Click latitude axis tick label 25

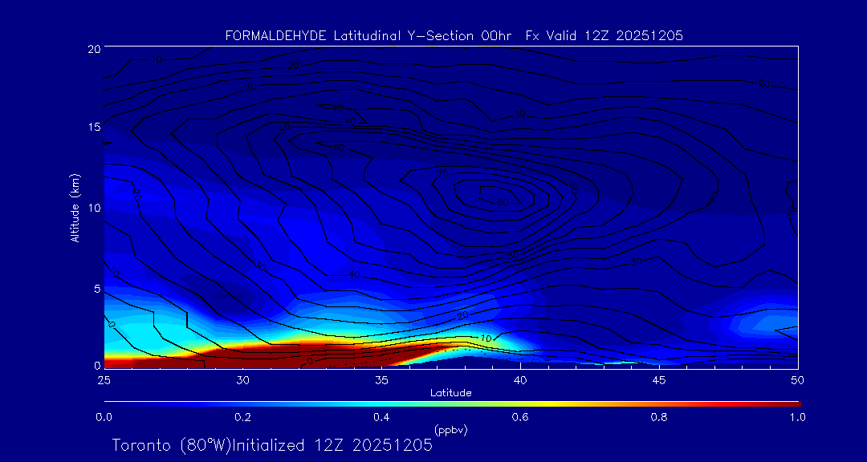[x=104, y=380]
